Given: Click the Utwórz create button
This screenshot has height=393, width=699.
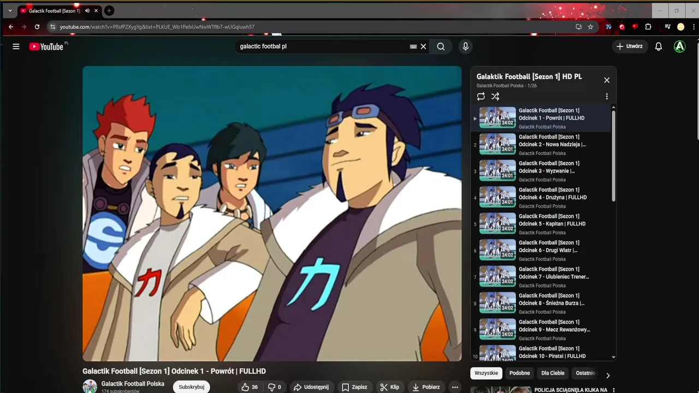Looking at the screenshot, I should [x=630, y=46].
